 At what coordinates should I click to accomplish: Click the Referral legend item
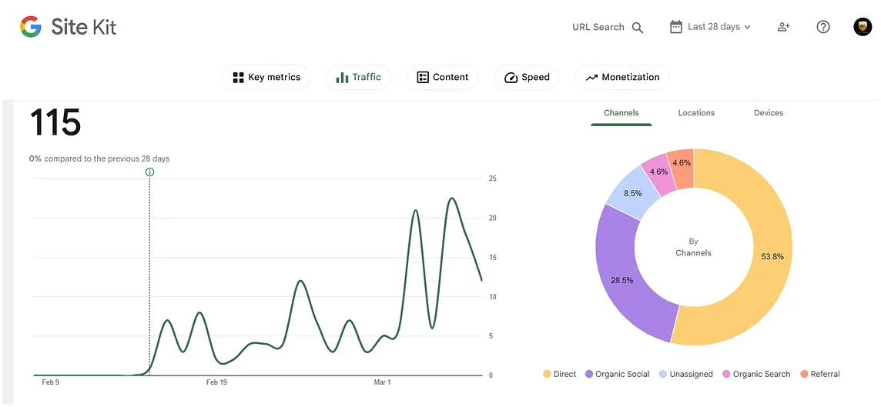(819, 375)
